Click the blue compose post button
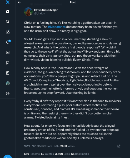Screen dimensions: 130x158 tap(8, 156)
